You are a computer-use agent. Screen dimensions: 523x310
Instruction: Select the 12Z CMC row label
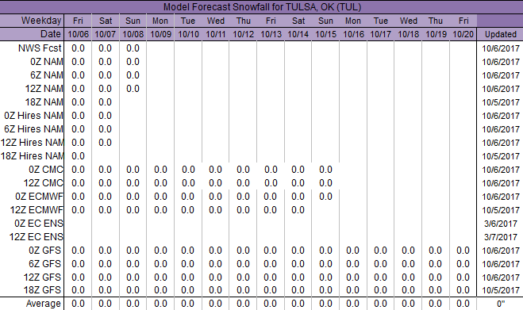click(x=43, y=183)
